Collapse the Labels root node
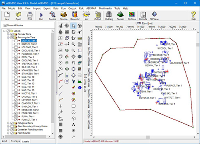This screenshot has width=200, height=144. (4, 31)
